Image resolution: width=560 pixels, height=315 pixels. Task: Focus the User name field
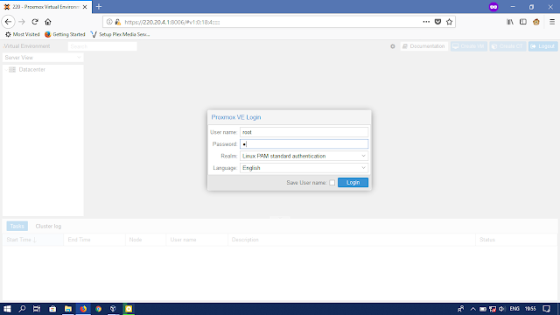(304, 132)
